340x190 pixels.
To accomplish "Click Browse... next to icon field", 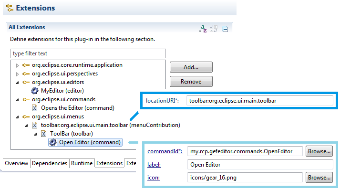I will (319, 178).
